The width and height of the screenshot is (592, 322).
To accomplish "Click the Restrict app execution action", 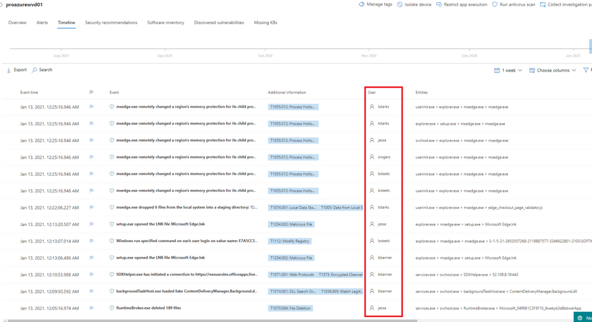I will click(462, 5).
